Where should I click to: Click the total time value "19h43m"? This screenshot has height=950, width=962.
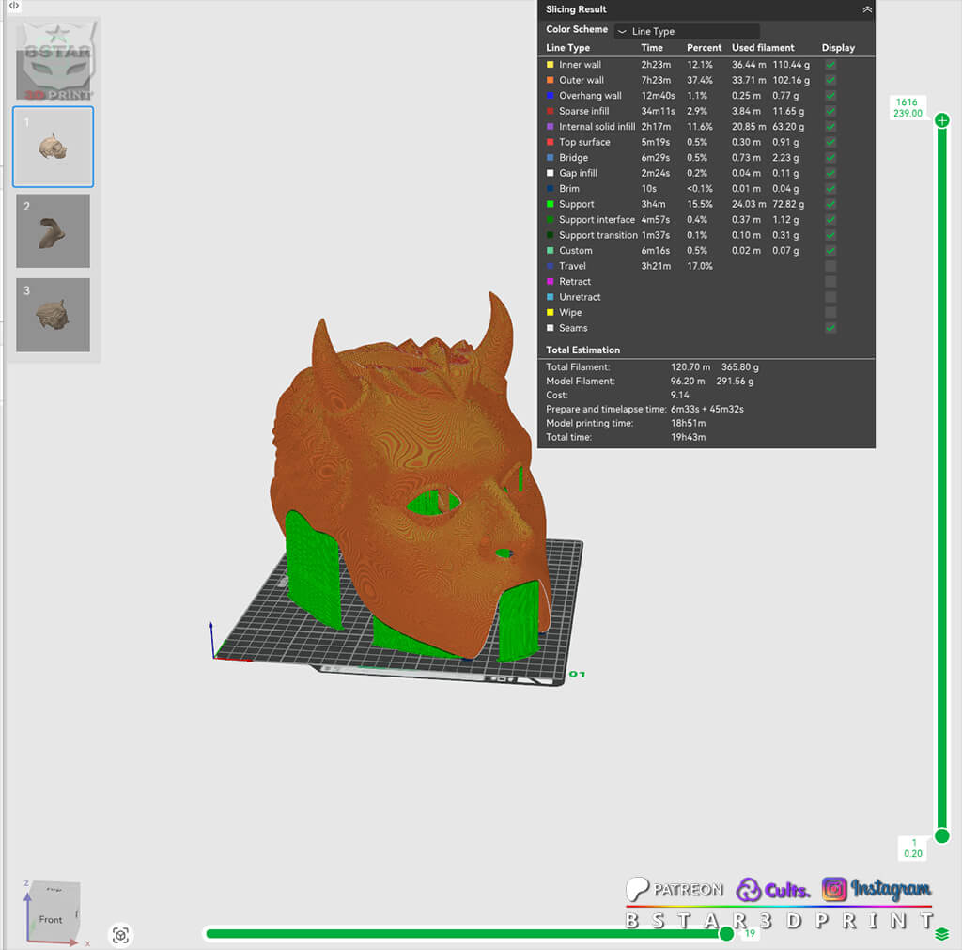point(688,437)
